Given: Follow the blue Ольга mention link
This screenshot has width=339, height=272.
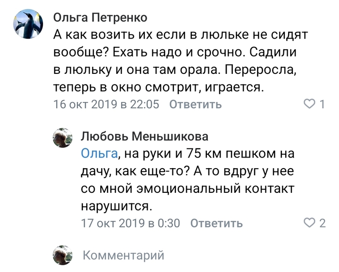Looking at the screenshot, I should tap(99, 154).
